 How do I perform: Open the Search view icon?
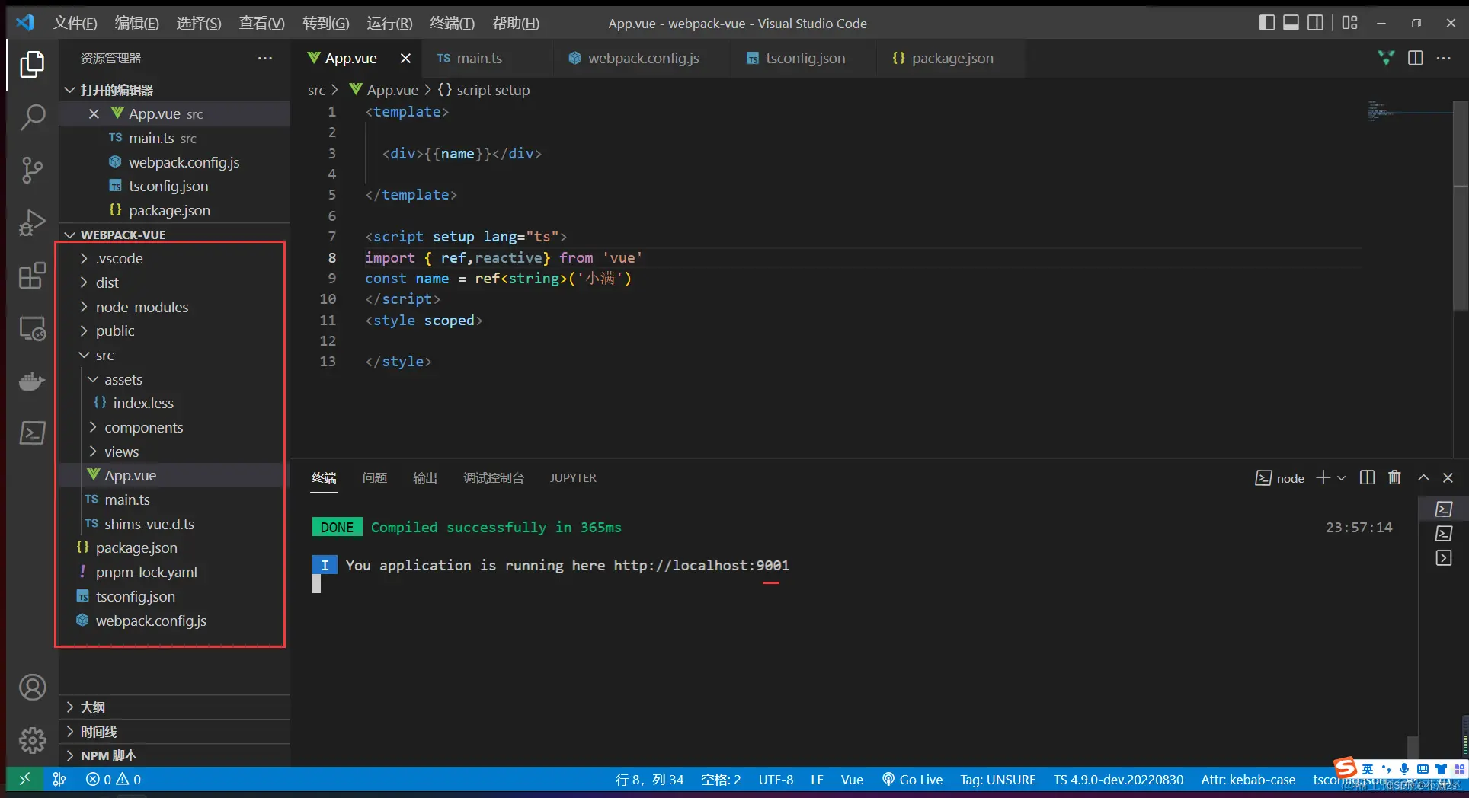[32, 117]
